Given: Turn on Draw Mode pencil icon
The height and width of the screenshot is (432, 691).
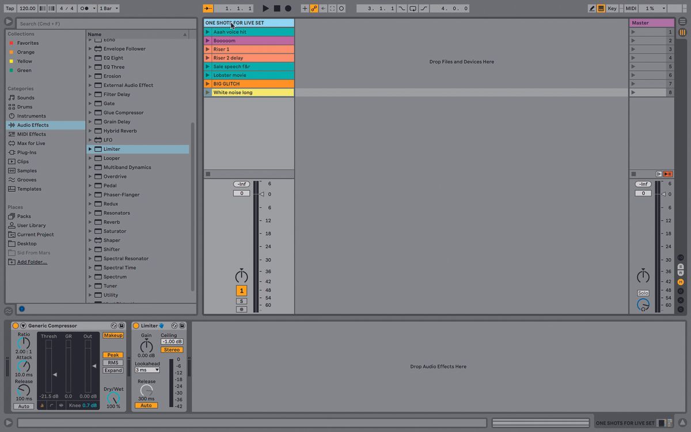Looking at the screenshot, I should click(x=592, y=9).
